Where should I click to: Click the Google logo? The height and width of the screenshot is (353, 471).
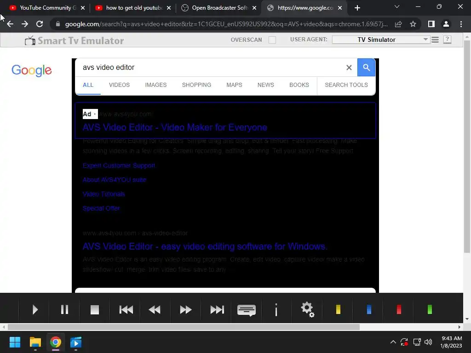[x=32, y=70]
